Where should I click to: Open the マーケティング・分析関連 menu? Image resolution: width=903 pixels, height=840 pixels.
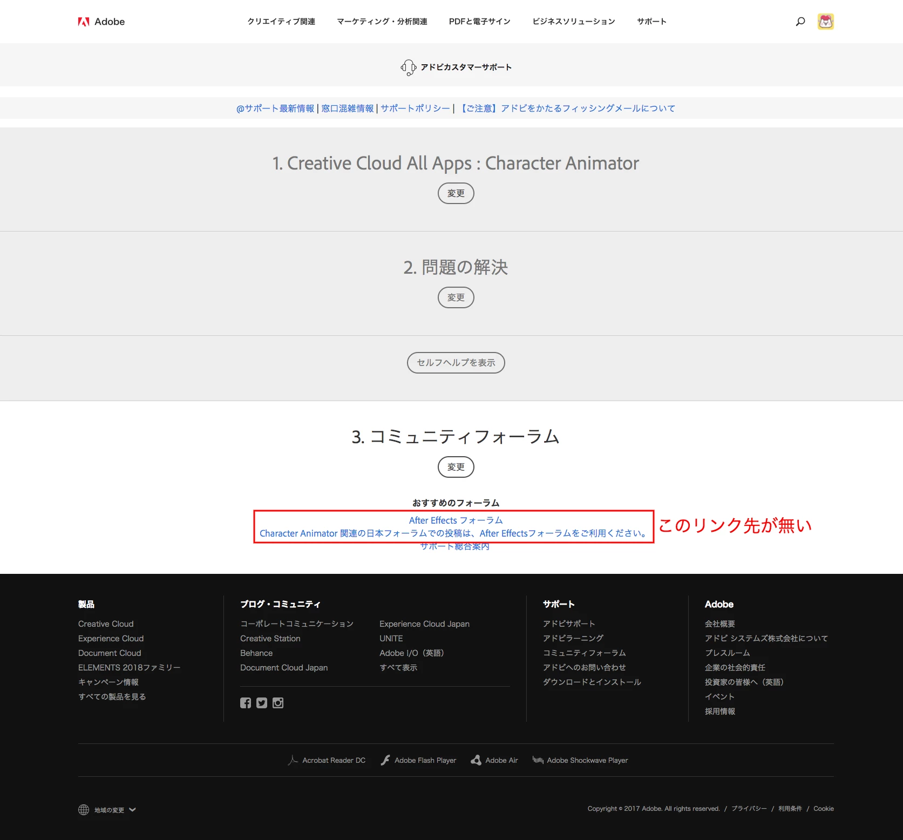[382, 22]
